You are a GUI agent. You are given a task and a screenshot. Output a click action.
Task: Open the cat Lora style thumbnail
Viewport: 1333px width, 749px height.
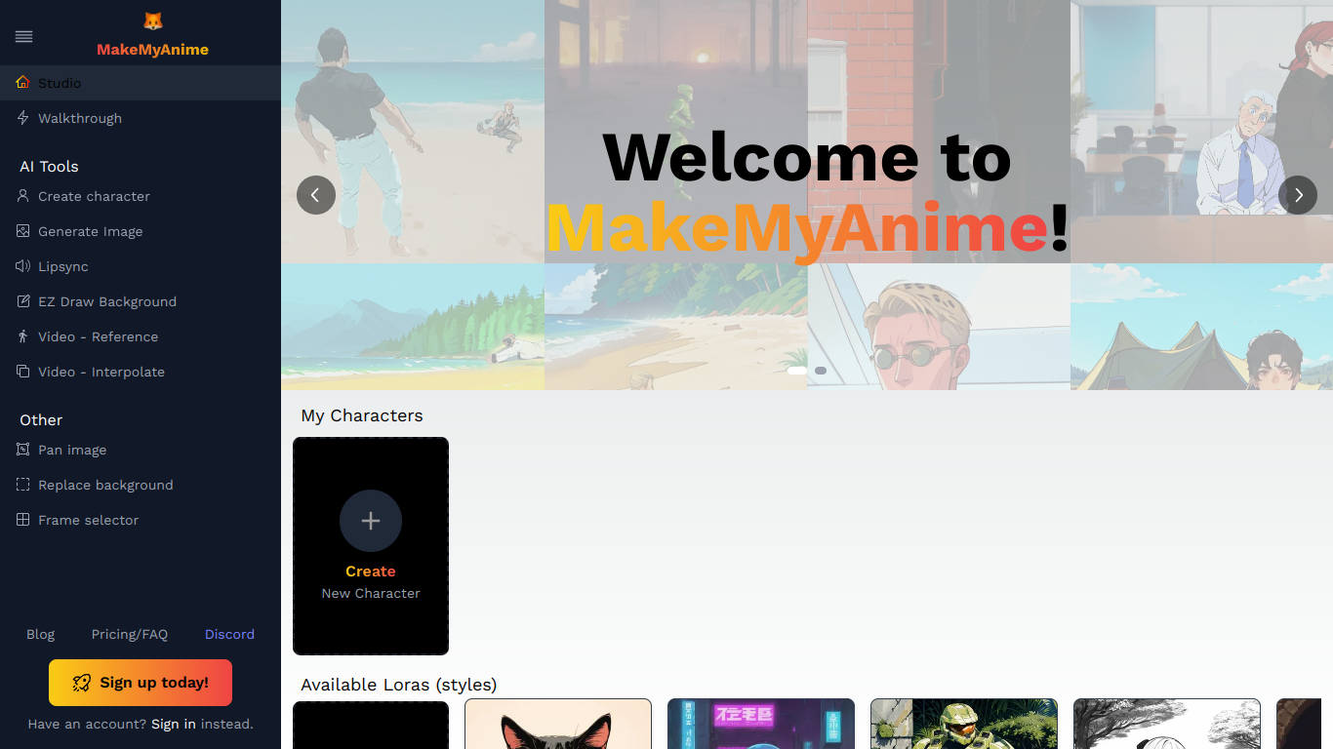point(558,724)
